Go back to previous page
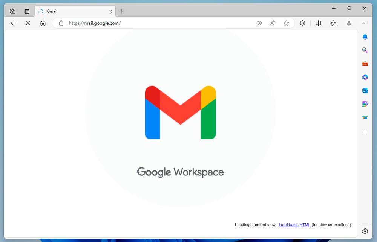Viewport: 377px width, 242px height. [13, 23]
